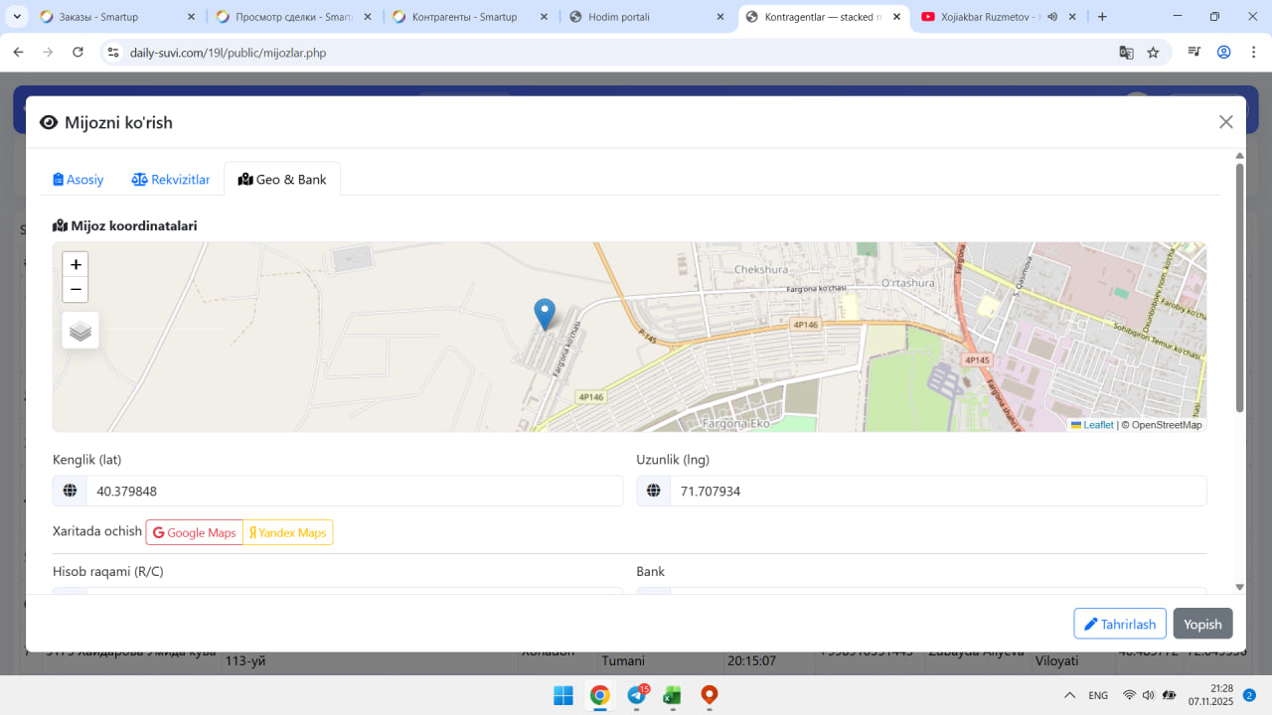Click the Xaritada ochish label
Screen dimensions: 1272x715
click(x=97, y=531)
